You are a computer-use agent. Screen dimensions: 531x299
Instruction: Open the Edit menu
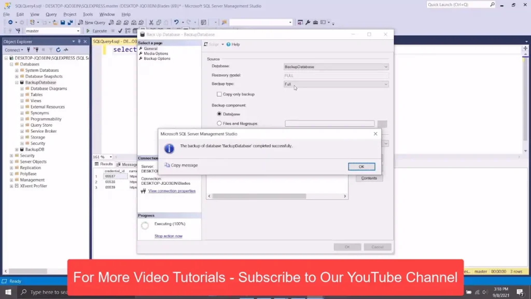tap(20, 14)
